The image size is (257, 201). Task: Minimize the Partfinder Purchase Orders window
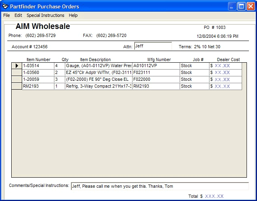[x=232, y=6]
